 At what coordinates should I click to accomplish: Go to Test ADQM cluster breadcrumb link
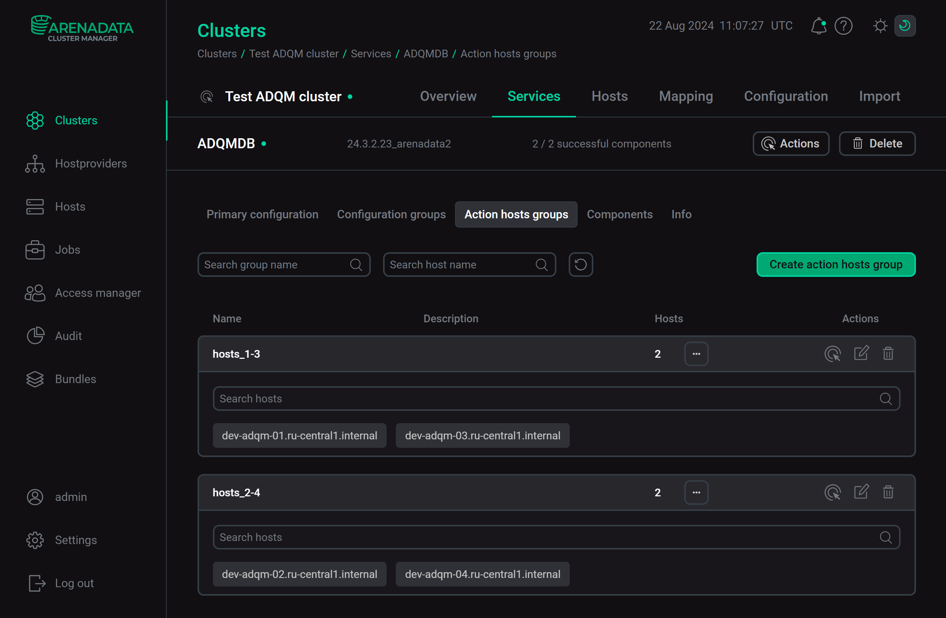[294, 54]
